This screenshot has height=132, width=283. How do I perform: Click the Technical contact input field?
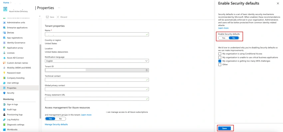97,80
